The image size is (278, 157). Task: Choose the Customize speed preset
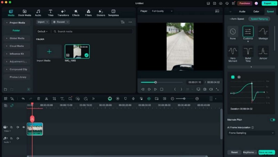coord(248,34)
